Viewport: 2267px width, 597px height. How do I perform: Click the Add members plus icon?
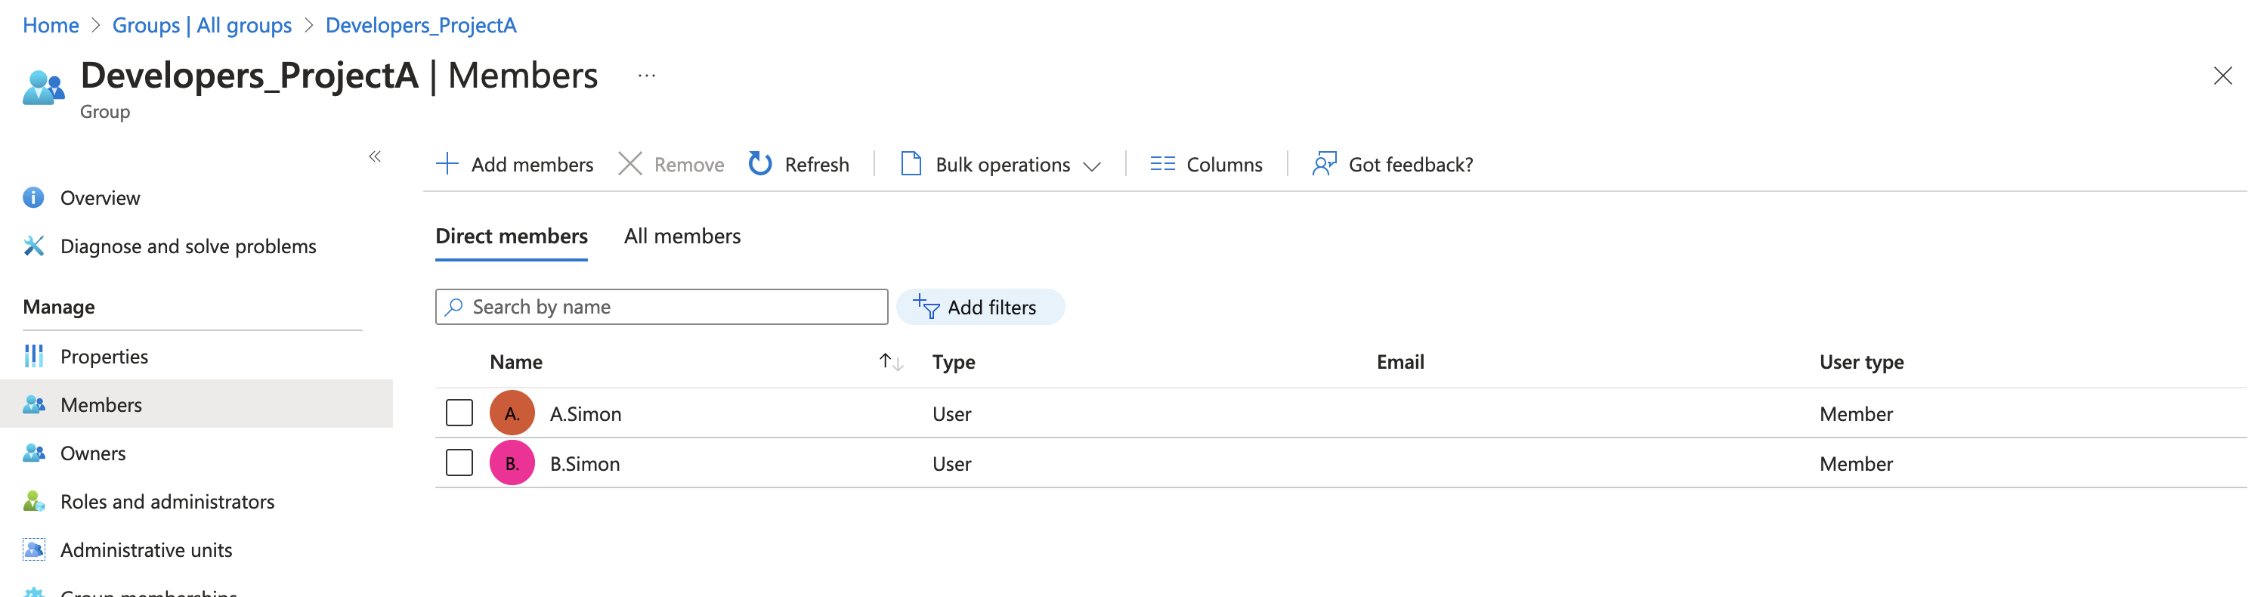pos(447,164)
